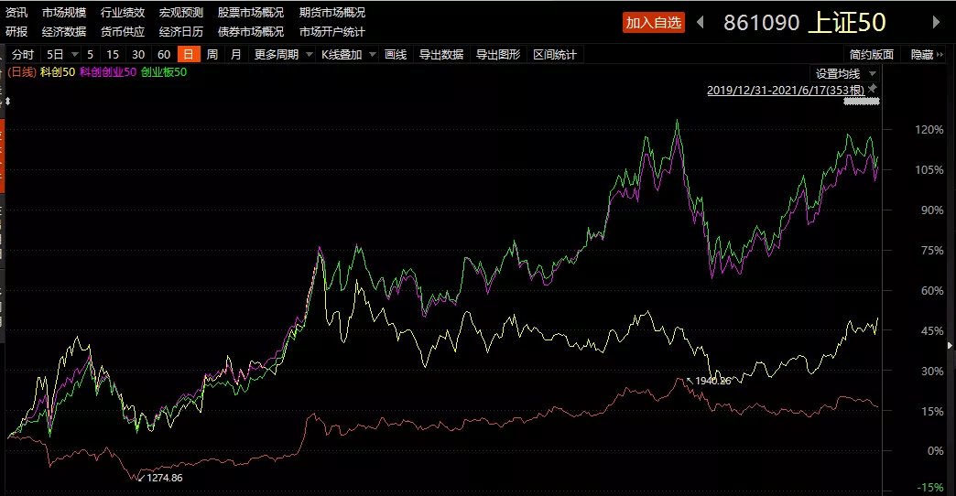Open the 5日 period dropdown arrow

[x=73, y=55]
